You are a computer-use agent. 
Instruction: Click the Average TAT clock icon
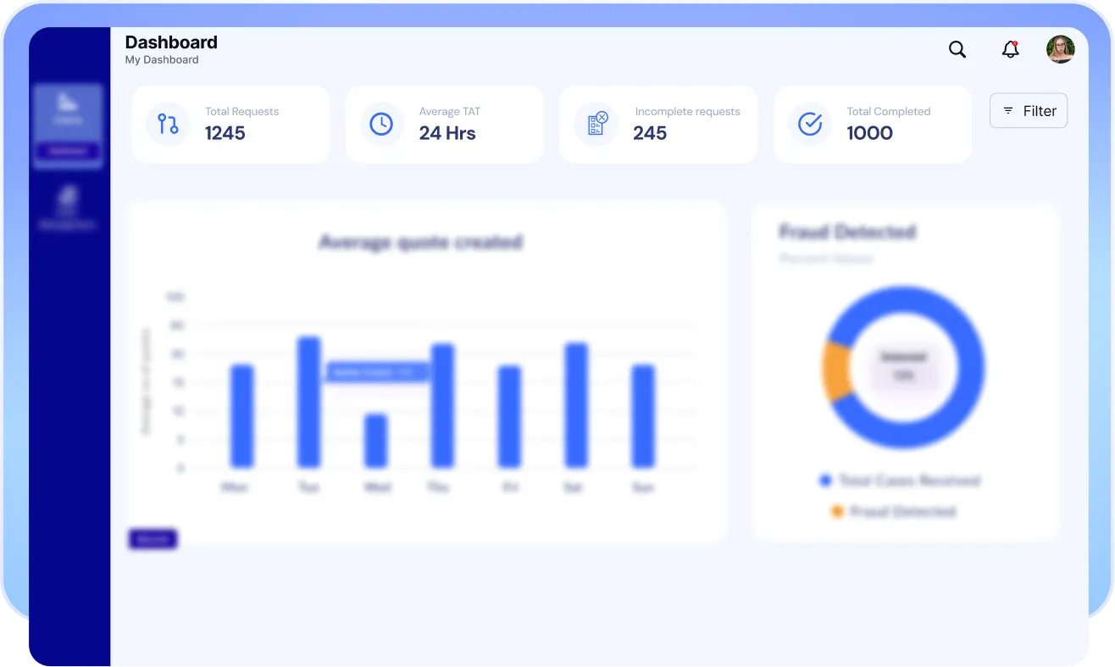381,124
